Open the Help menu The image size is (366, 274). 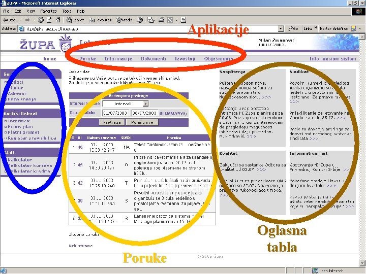(x=80, y=11)
